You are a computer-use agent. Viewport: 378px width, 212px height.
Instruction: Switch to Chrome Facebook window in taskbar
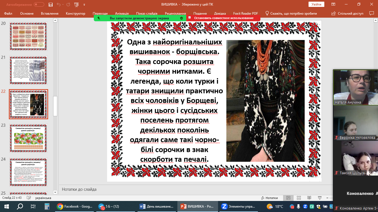tap(75, 206)
